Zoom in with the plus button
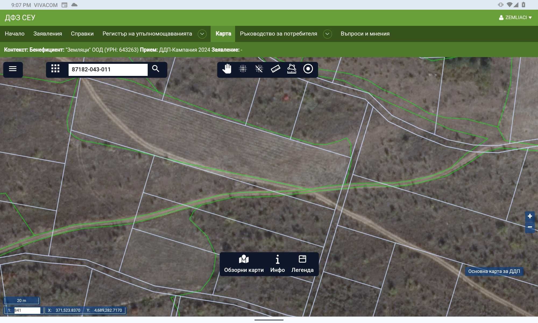Screen dimensions: 538x323 coord(530,216)
